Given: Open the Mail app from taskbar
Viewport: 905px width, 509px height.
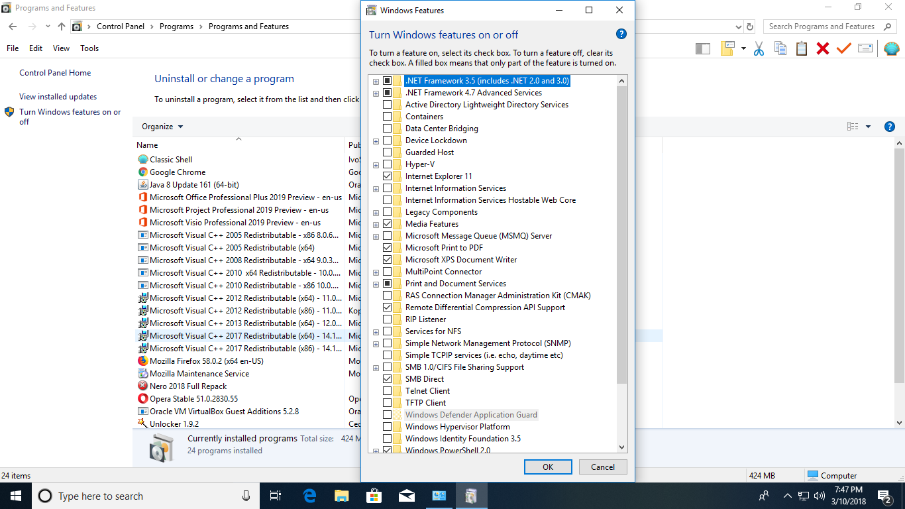Looking at the screenshot, I should pyautogui.click(x=407, y=496).
